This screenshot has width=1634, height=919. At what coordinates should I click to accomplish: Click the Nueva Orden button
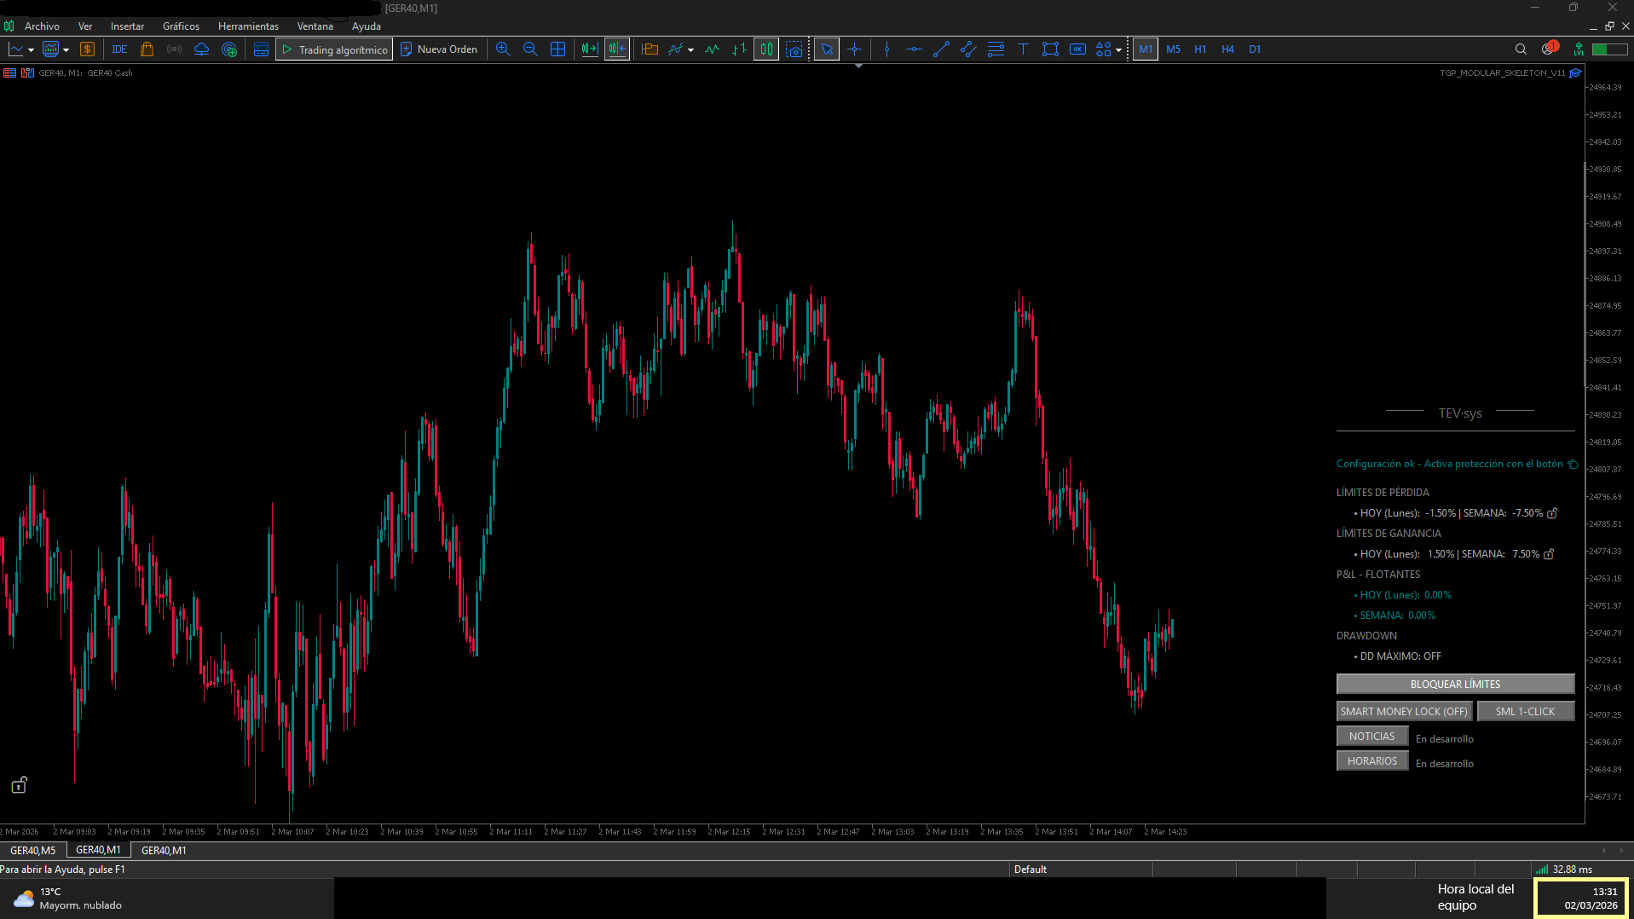(439, 49)
